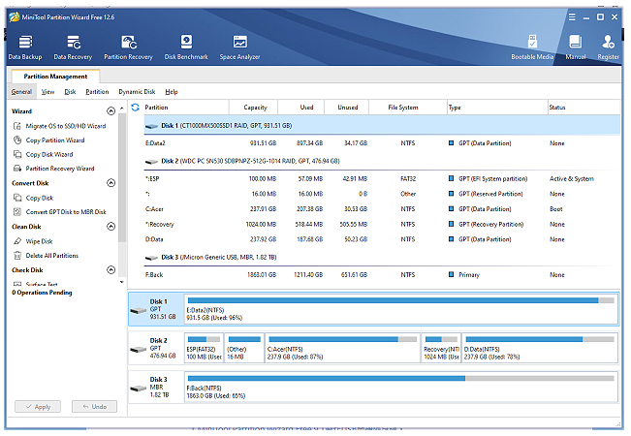Click the Undo button
The image size is (631, 436).
click(x=95, y=406)
